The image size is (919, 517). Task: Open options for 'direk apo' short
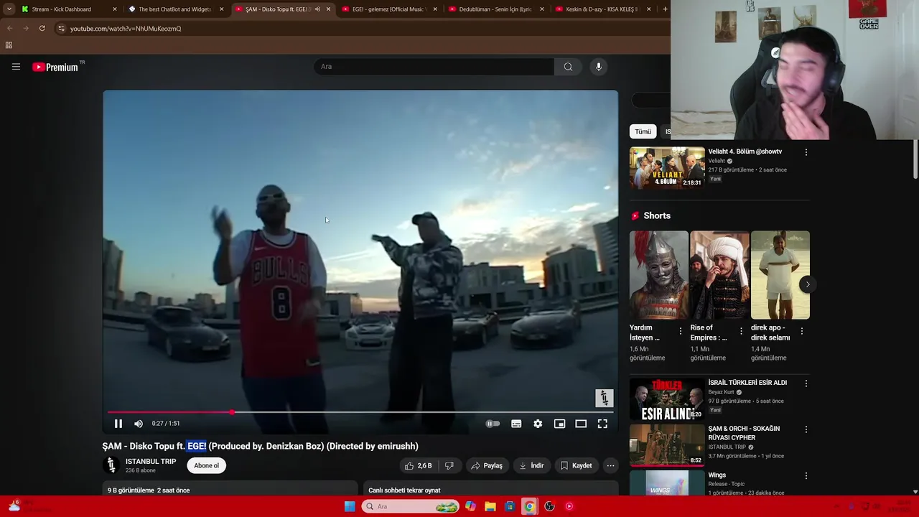(801, 331)
